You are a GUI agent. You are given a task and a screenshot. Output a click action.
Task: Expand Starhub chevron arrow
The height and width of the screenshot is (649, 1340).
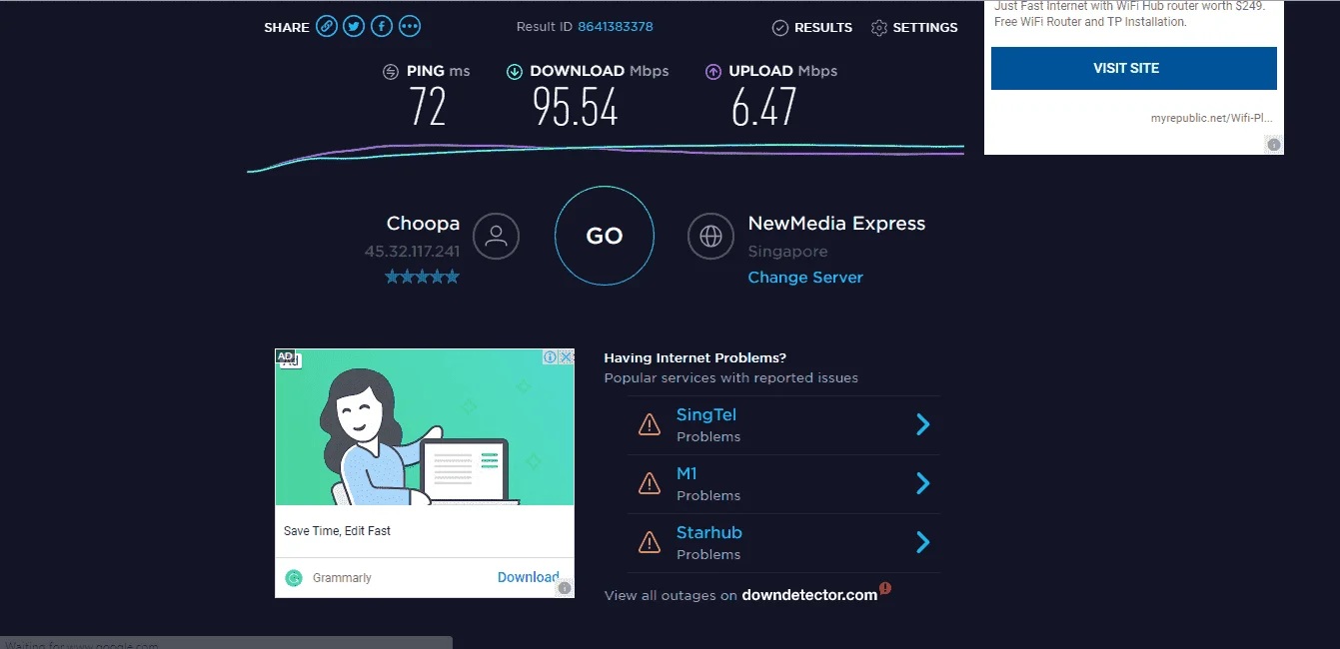(923, 542)
